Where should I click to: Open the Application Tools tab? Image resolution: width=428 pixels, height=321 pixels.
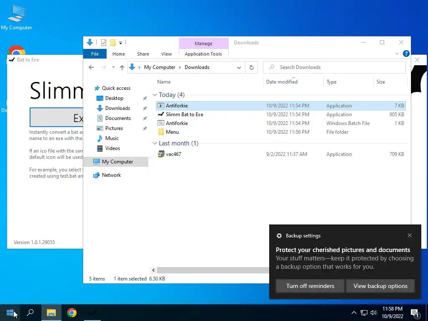(x=203, y=54)
